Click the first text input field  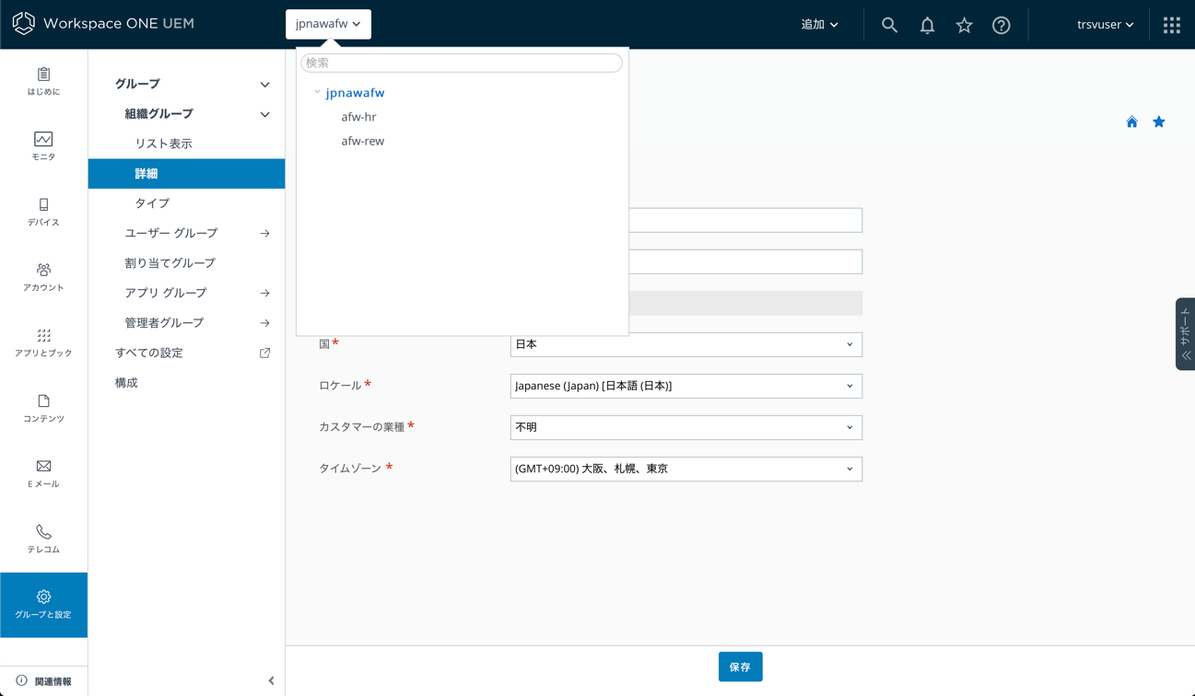745,220
